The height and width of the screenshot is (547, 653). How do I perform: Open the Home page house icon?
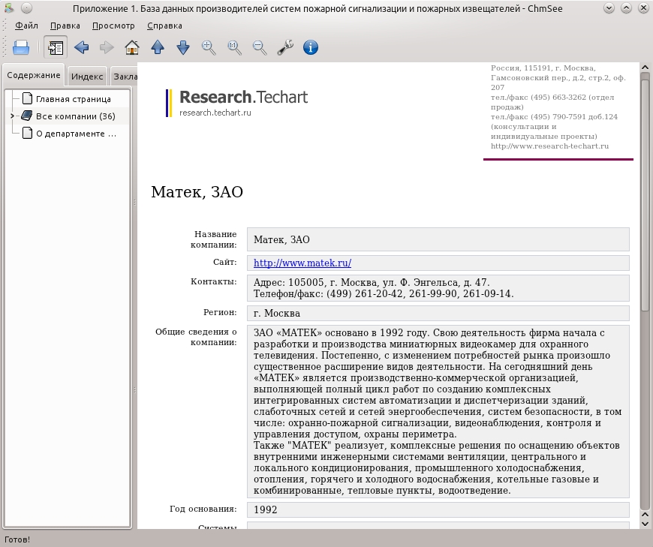click(x=132, y=47)
